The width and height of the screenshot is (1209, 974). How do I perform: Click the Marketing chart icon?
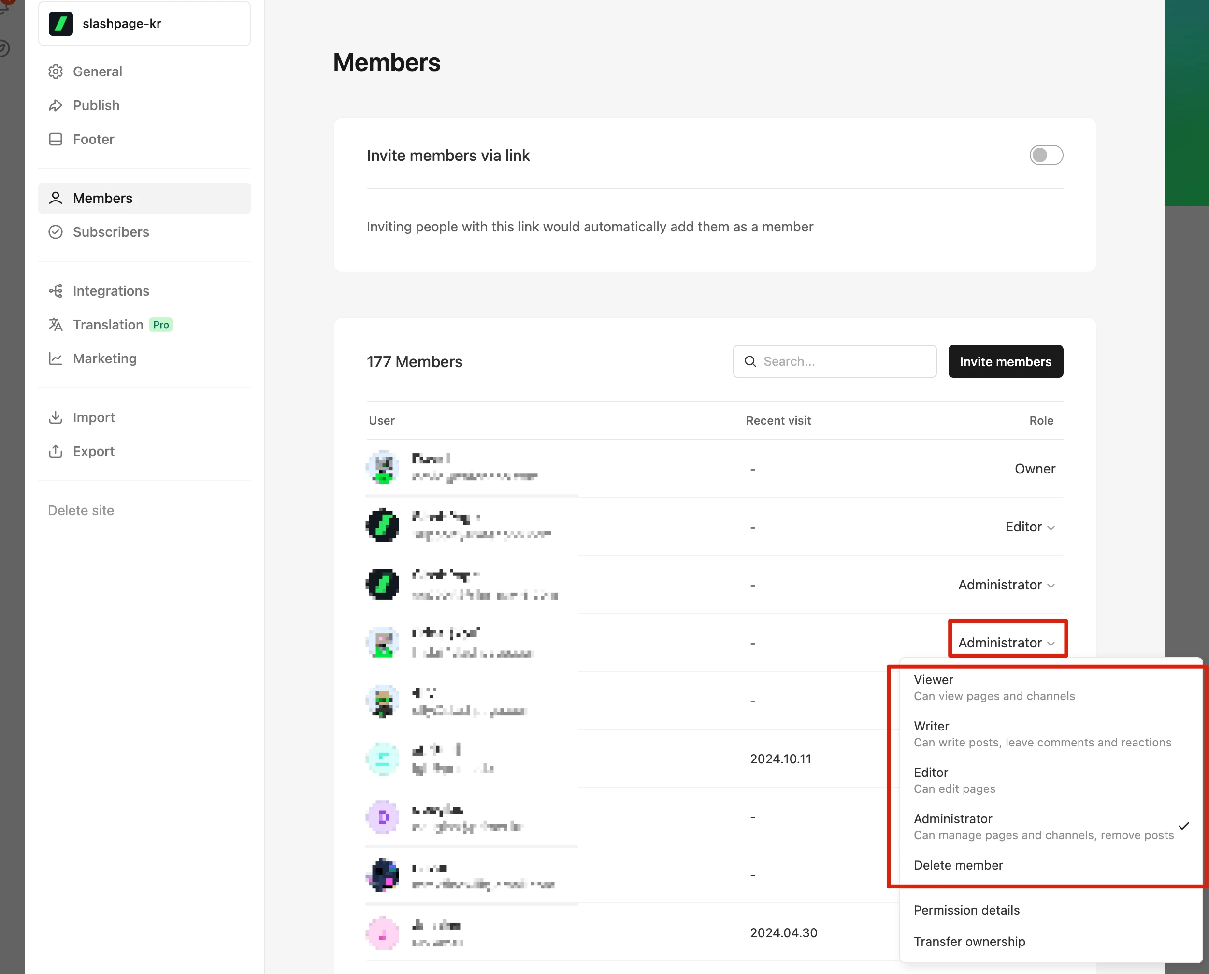coord(56,358)
